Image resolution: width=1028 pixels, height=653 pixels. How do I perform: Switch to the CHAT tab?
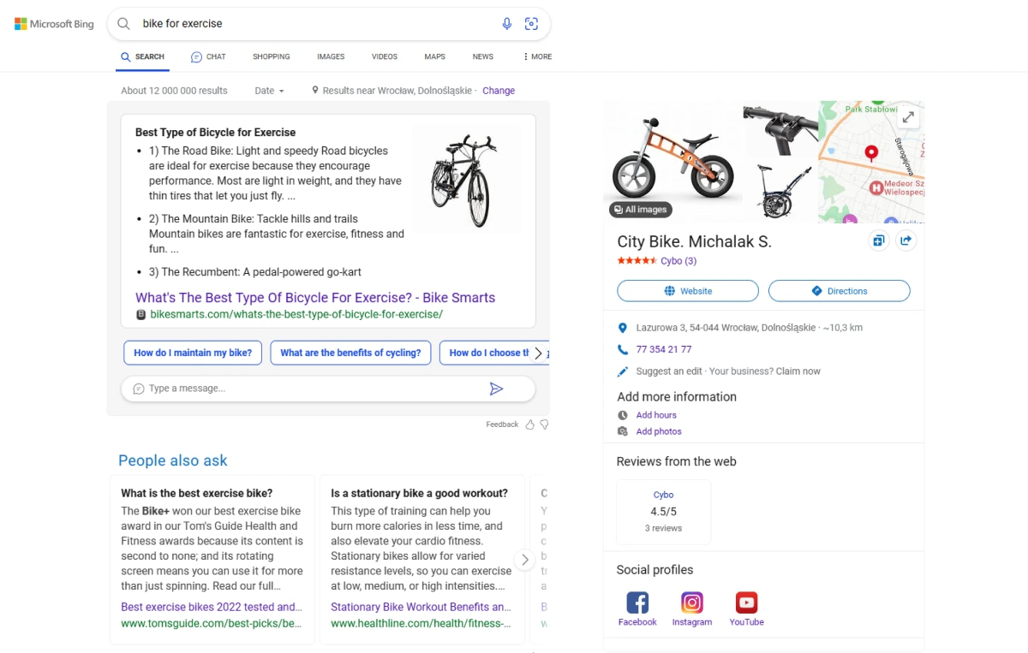tap(208, 56)
